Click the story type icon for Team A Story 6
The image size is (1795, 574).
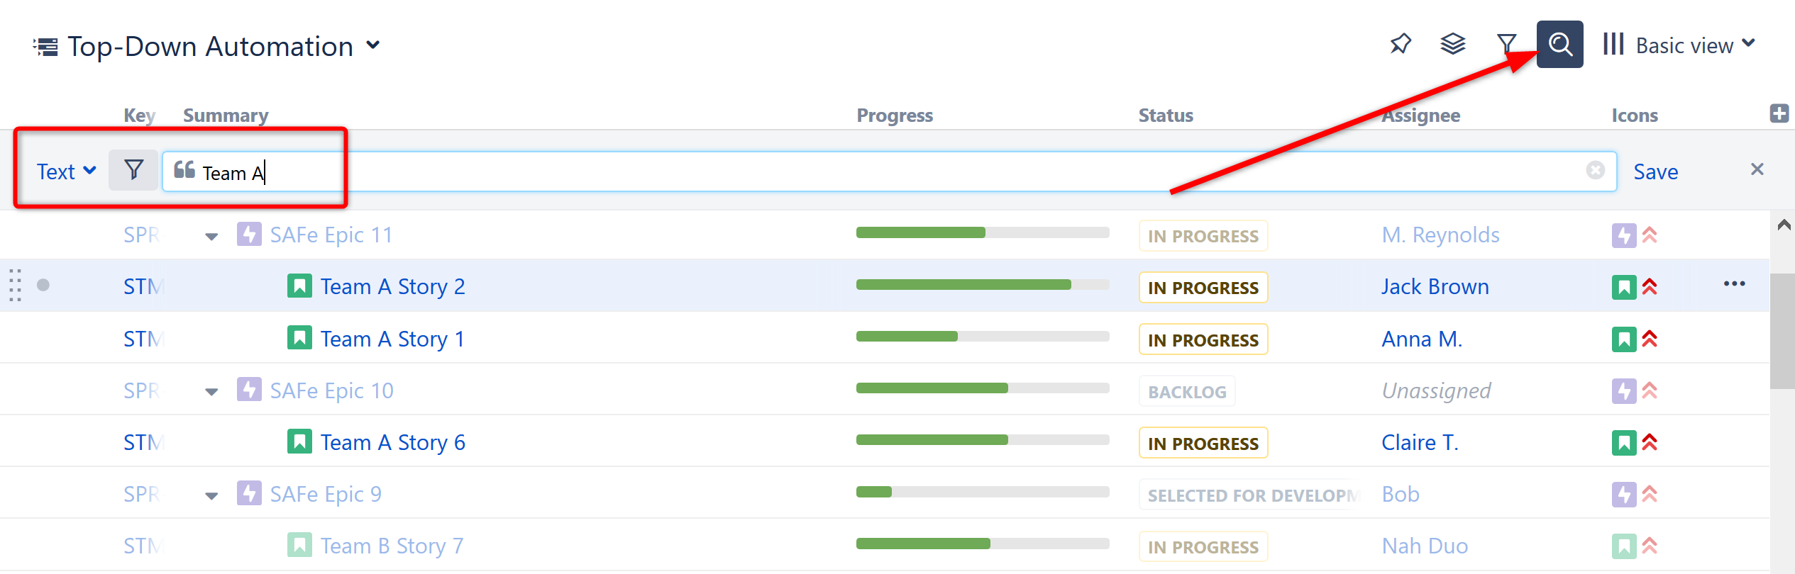click(299, 441)
